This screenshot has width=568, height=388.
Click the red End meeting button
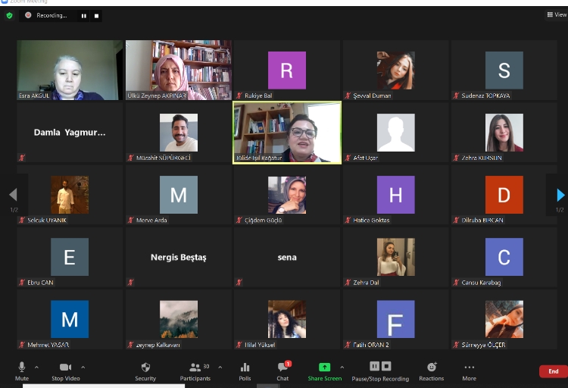coord(553,371)
